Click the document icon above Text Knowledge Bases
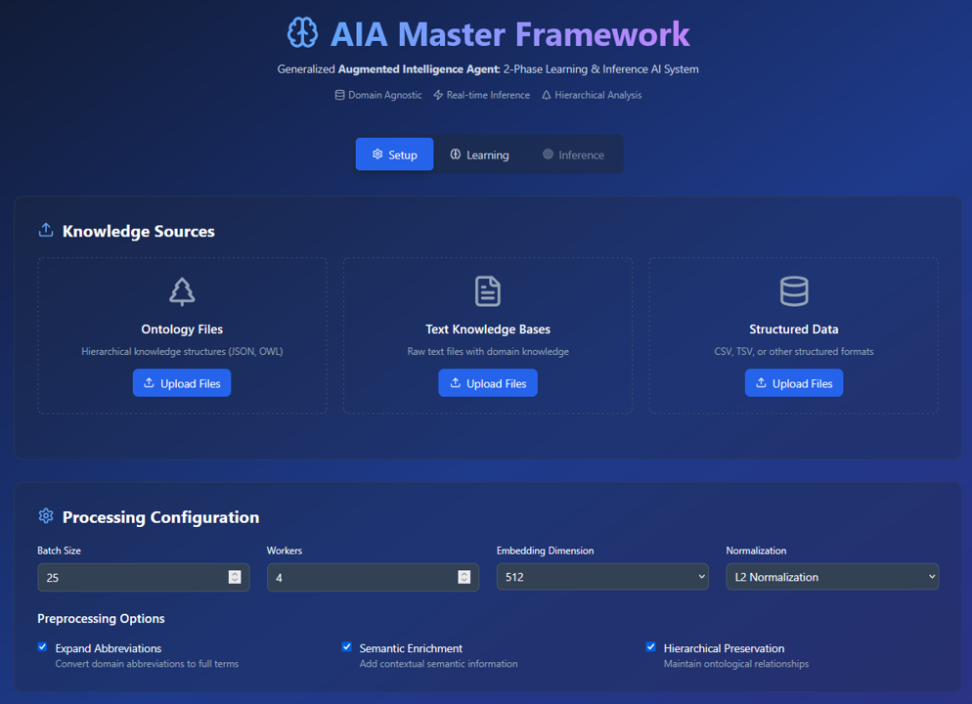 (487, 290)
